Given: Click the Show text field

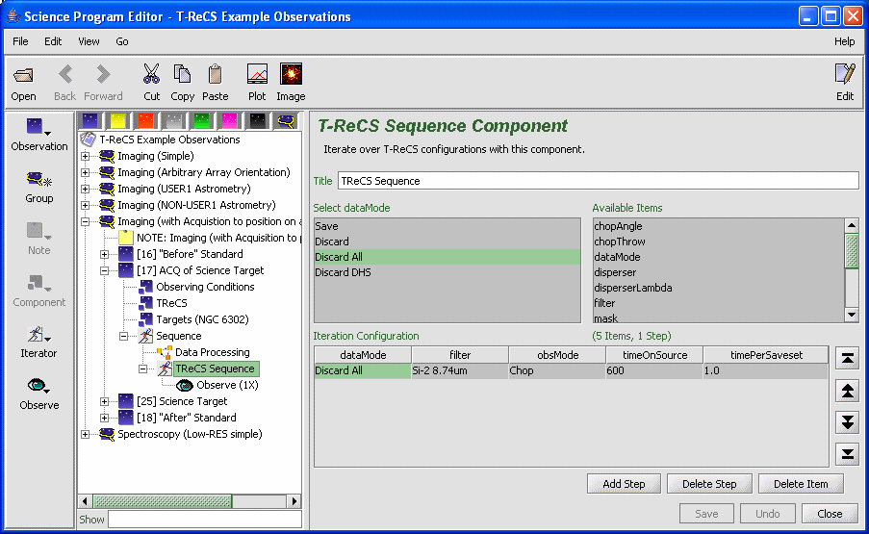Looking at the screenshot, I should (x=205, y=520).
